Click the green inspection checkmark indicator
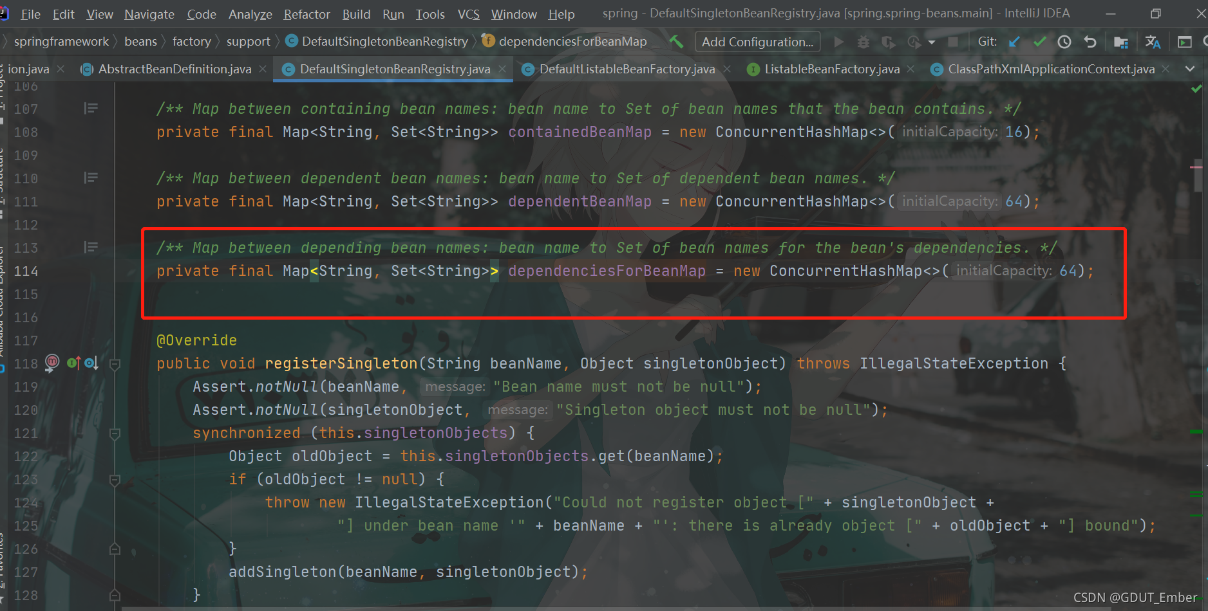The image size is (1208, 611). click(x=1196, y=89)
